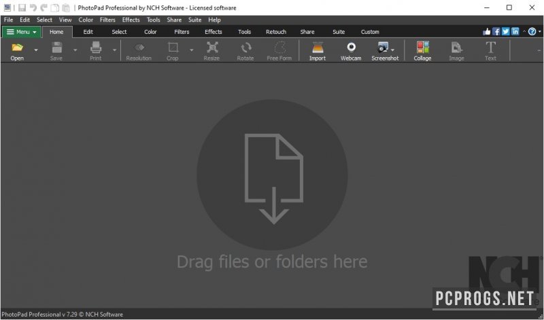Switch to the Effects ribbon tab
The height and width of the screenshot is (320, 544).
pyautogui.click(x=214, y=32)
